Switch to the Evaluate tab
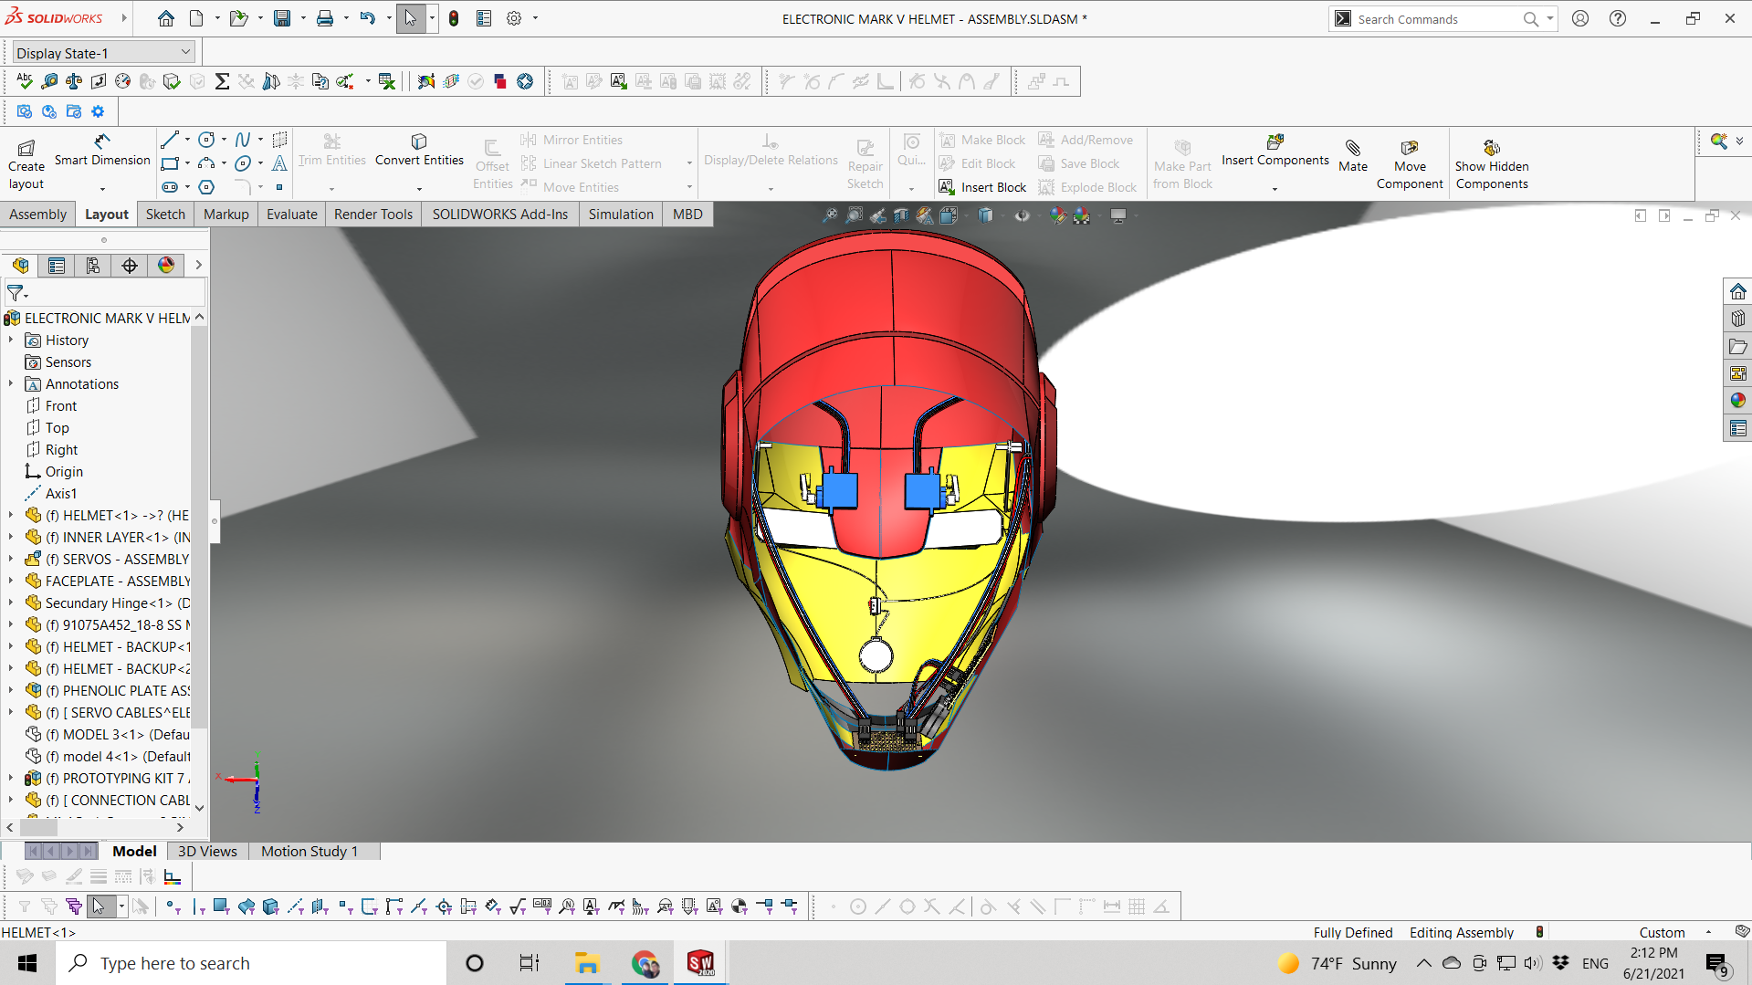The height and width of the screenshot is (985, 1752). point(291,214)
